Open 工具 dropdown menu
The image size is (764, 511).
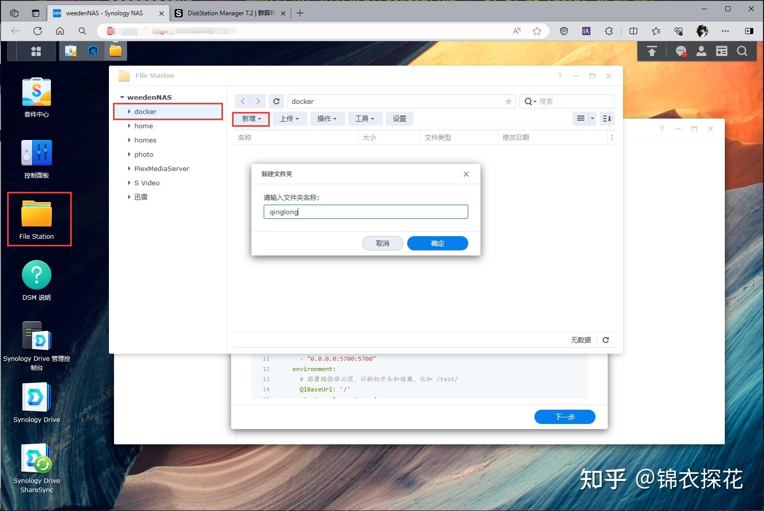point(364,119)
